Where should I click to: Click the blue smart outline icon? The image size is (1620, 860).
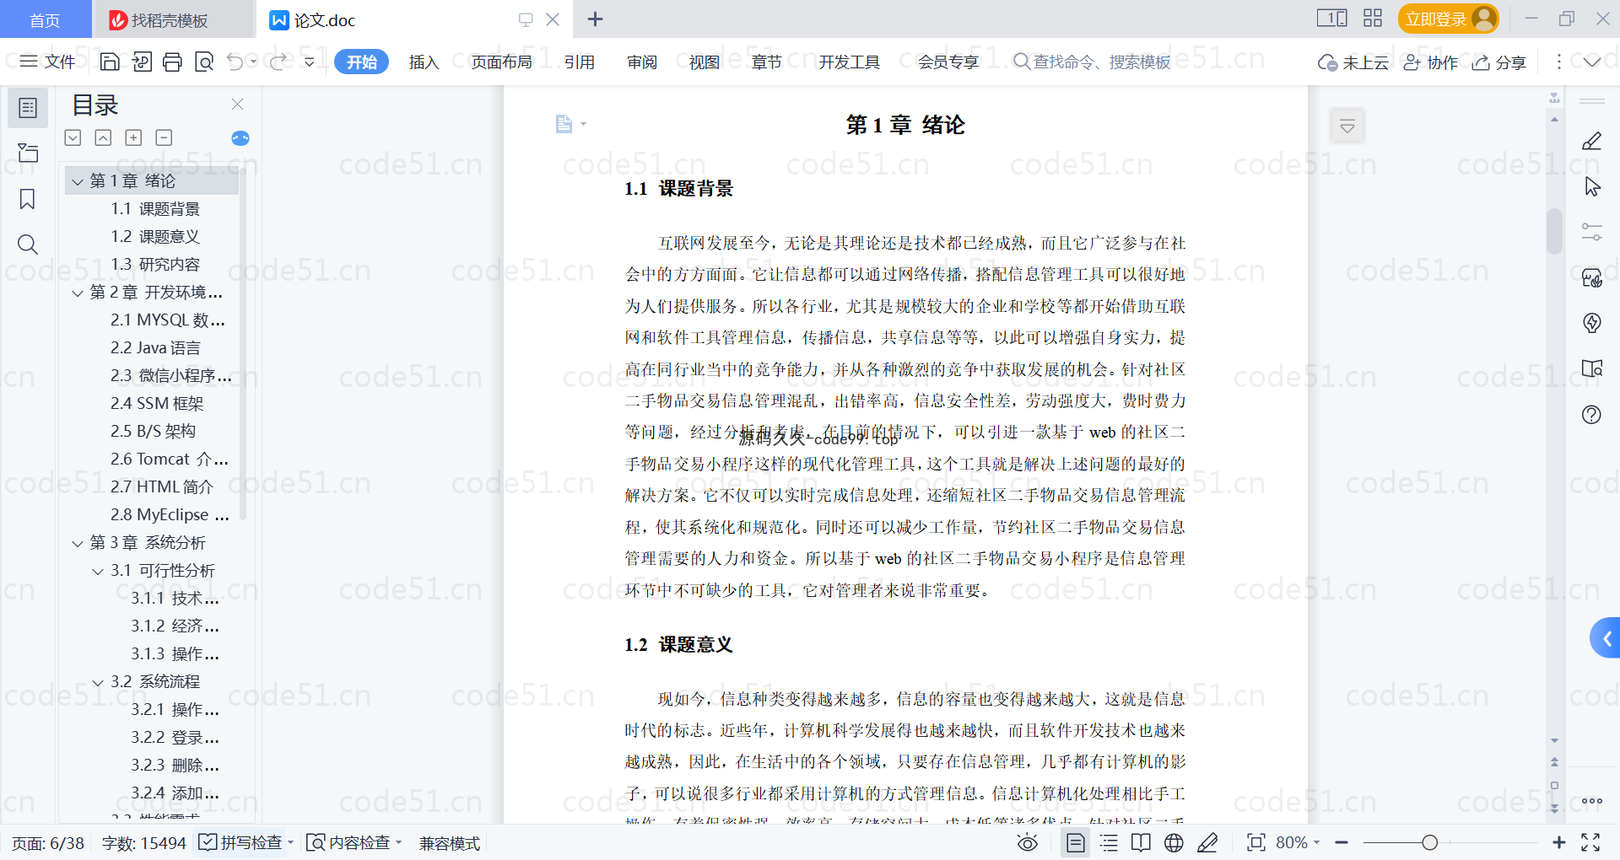(240, 138)
